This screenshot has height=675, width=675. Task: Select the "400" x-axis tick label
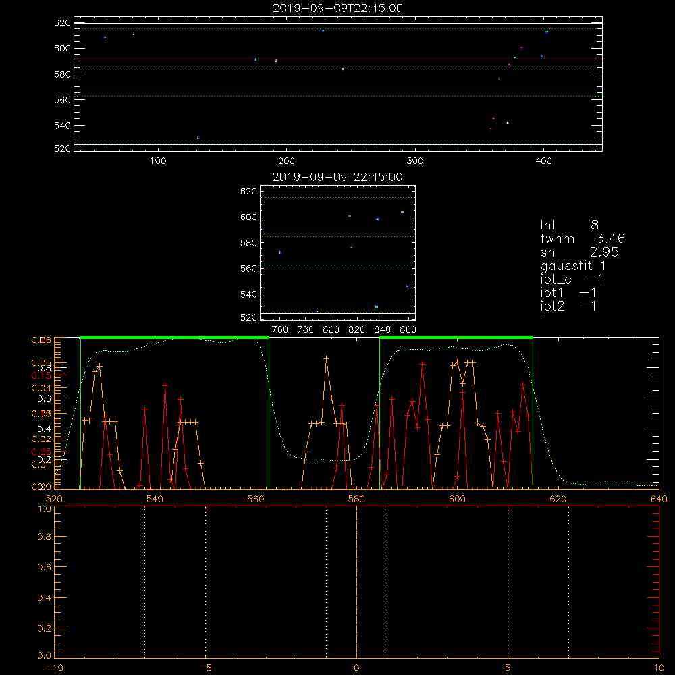[x=543, y=161]
